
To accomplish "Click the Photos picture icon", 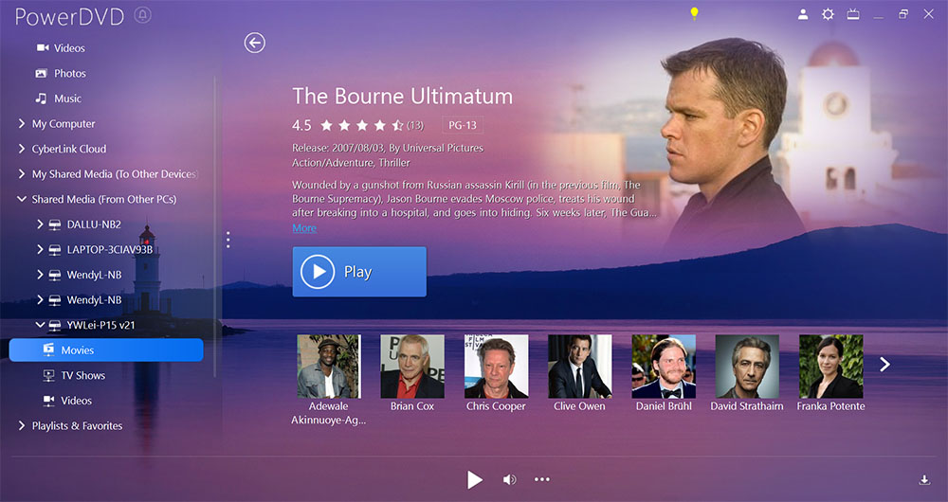I will (41, 73).
